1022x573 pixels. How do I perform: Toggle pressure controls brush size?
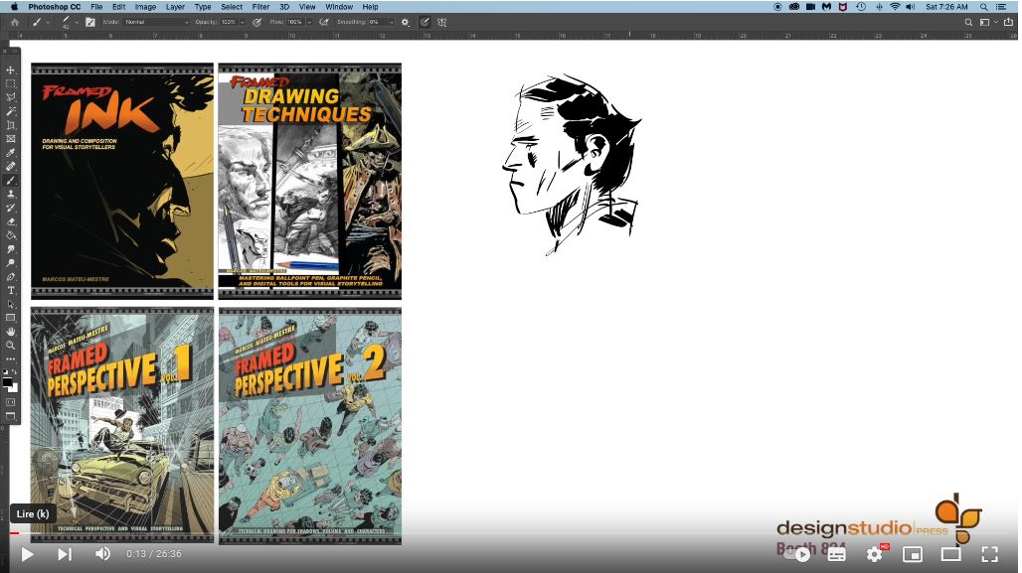pyautogui.click(x=425, y=22)
